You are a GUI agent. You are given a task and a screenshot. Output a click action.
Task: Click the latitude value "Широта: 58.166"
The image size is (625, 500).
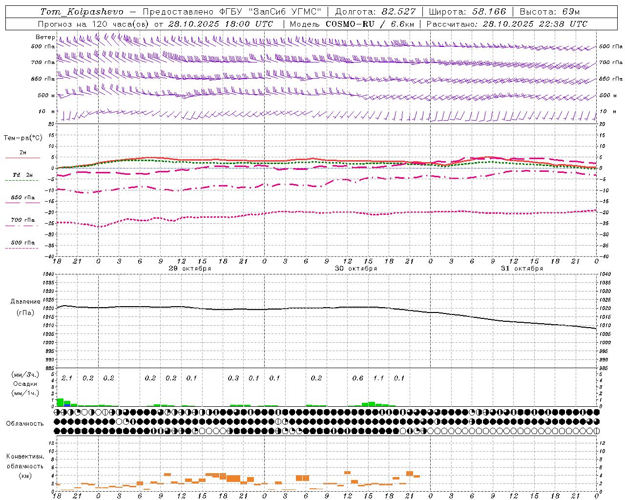467,12
